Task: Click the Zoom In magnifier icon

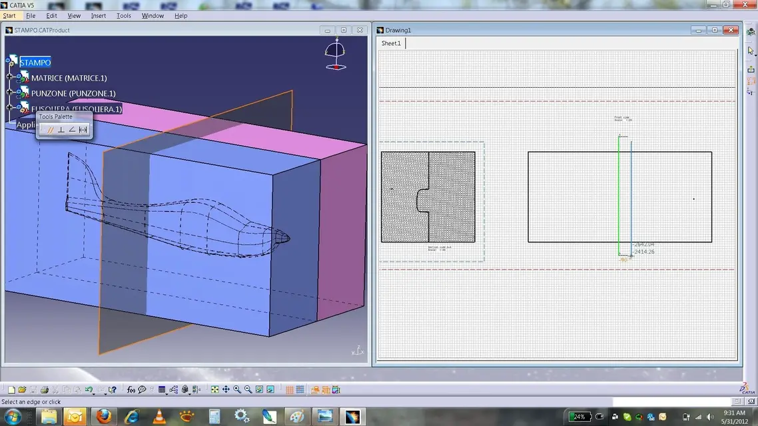Action: 237,390
